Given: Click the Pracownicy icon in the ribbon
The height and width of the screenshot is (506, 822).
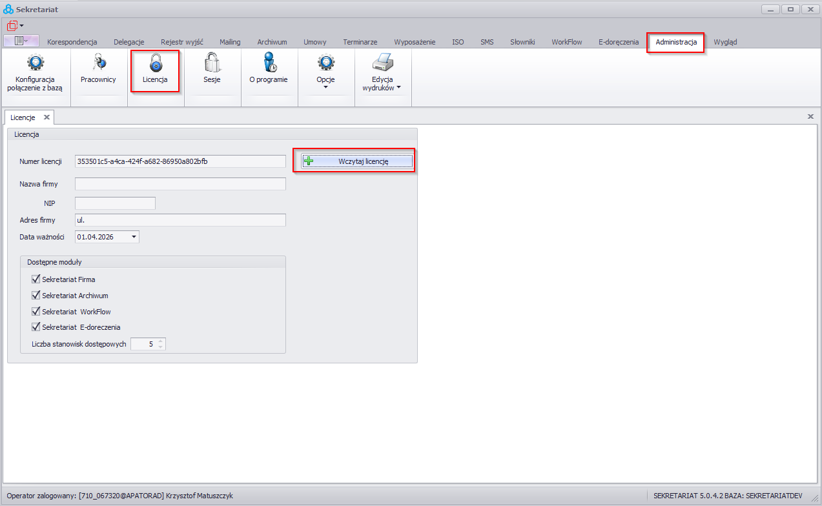Looking at the screenshot, I should coord(98,63).
